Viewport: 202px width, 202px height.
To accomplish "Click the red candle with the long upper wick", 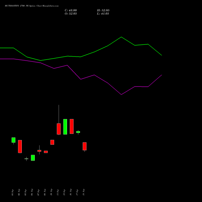I will (x=59, y=129).
